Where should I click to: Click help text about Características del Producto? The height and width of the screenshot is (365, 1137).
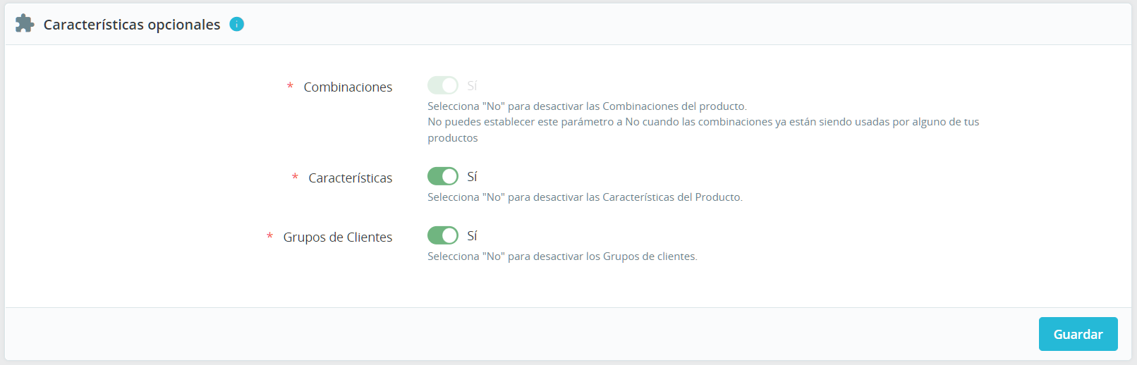tap(585, 197)
